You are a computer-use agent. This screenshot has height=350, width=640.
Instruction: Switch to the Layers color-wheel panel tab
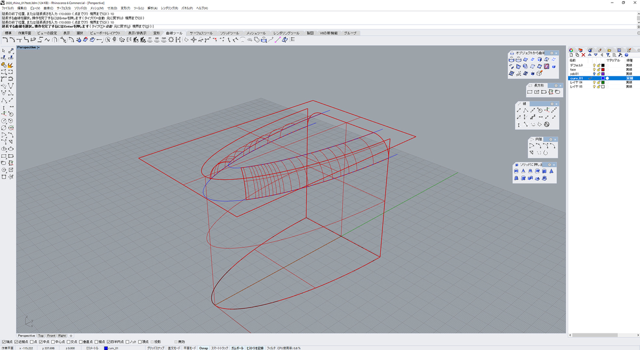tap(571, 50)
